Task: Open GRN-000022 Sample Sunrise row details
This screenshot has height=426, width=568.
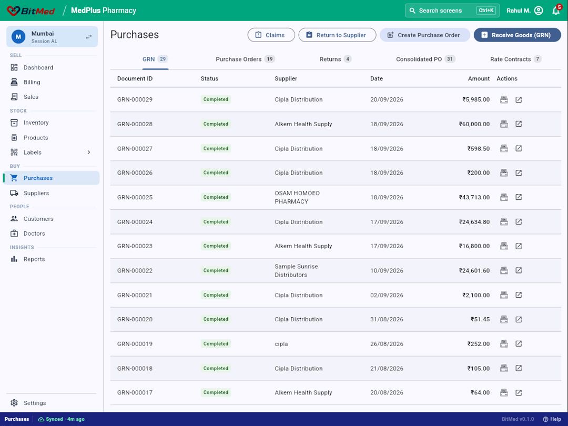Action: pyautogui.click(x=519, y=271)
